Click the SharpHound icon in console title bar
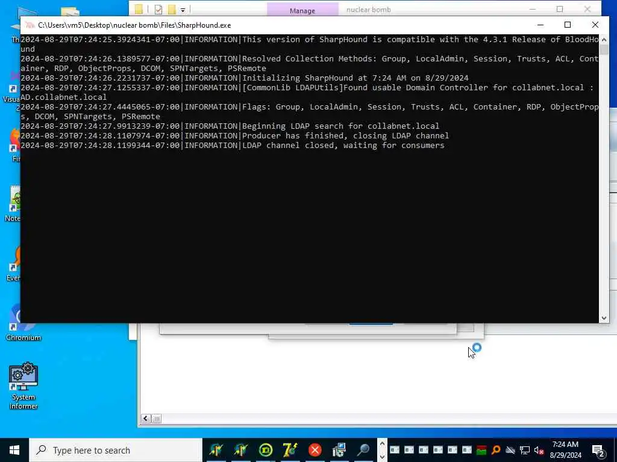The width and height of the screenshot is (617, 462). click(x=30, y=25)
